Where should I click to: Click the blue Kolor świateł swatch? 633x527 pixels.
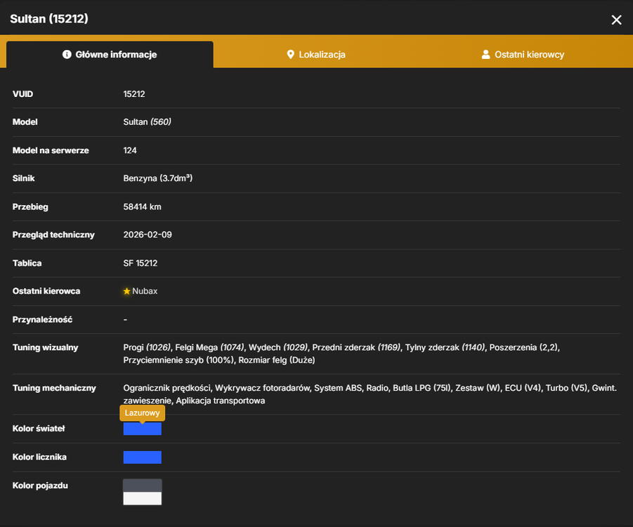(x=142, y=429)
